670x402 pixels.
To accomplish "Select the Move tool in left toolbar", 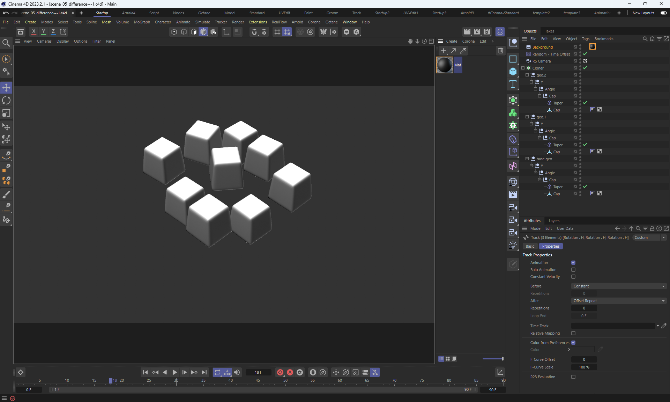I will point(6,87).
